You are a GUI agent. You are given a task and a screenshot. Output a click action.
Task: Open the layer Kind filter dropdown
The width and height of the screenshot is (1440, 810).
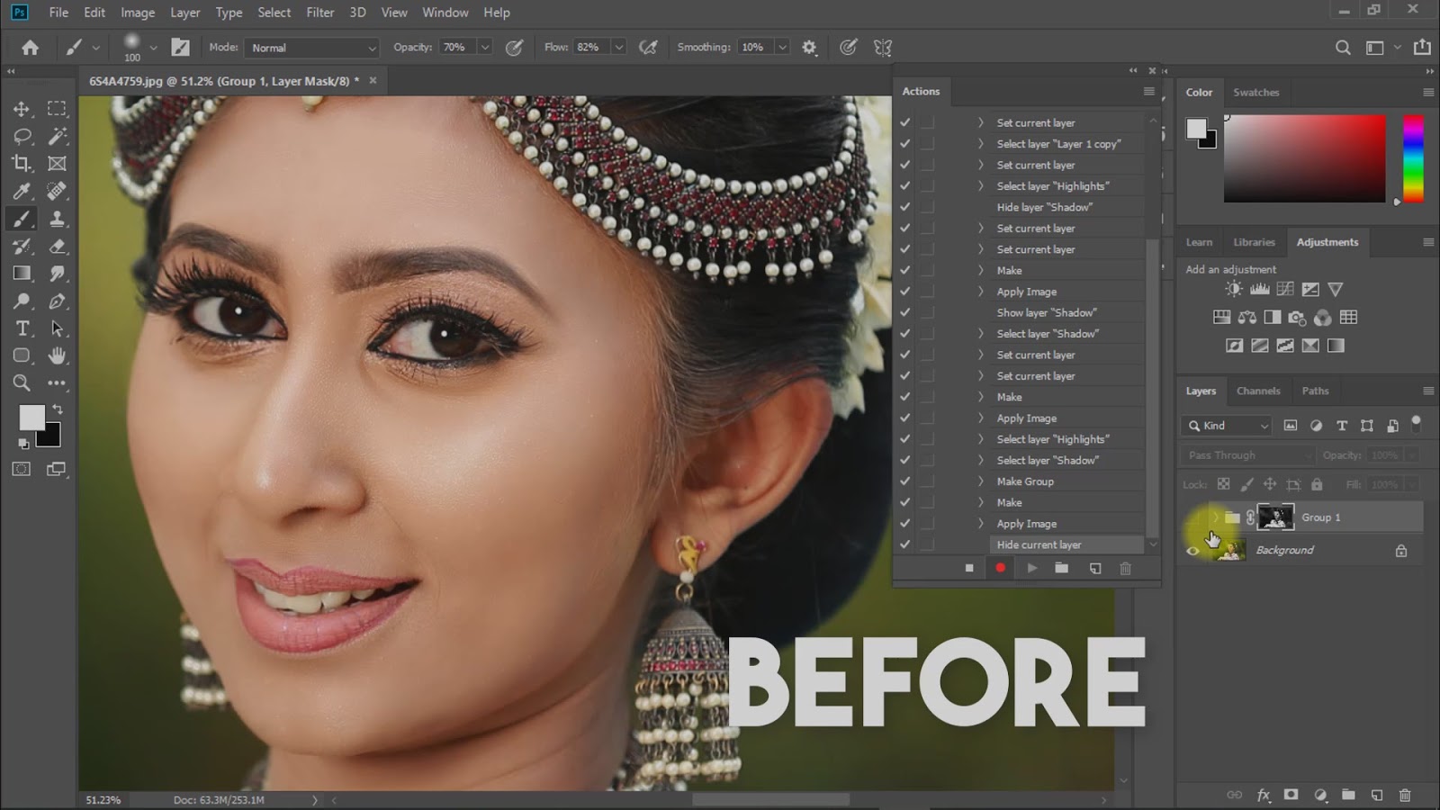pyautogui.click(x=1228, y=426)
